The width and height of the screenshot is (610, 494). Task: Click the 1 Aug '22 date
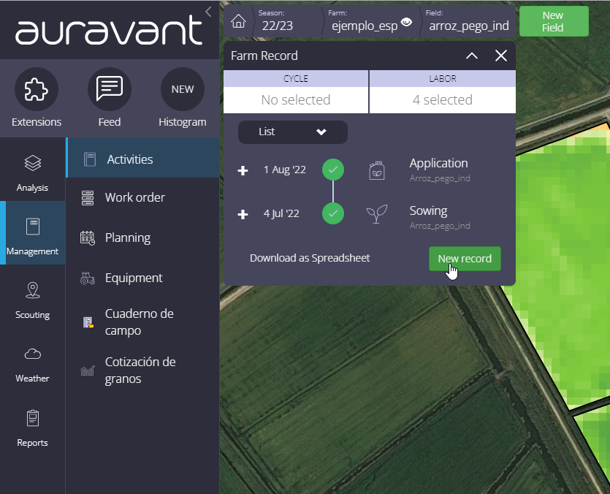coord(285,170)
